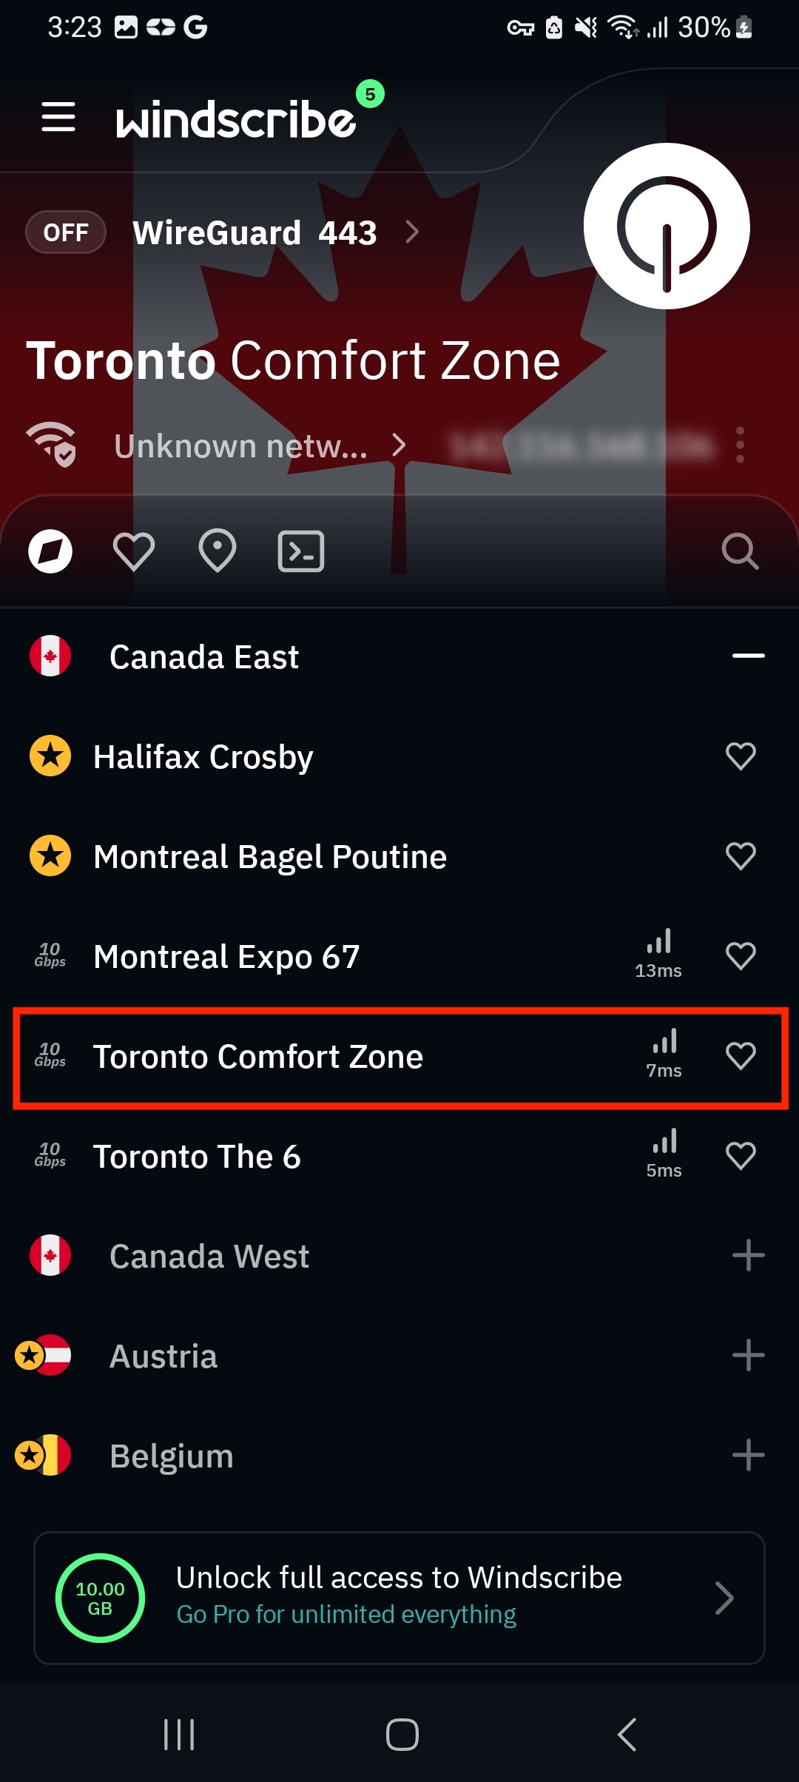Open the custom config terminal tab

point(301,551)
